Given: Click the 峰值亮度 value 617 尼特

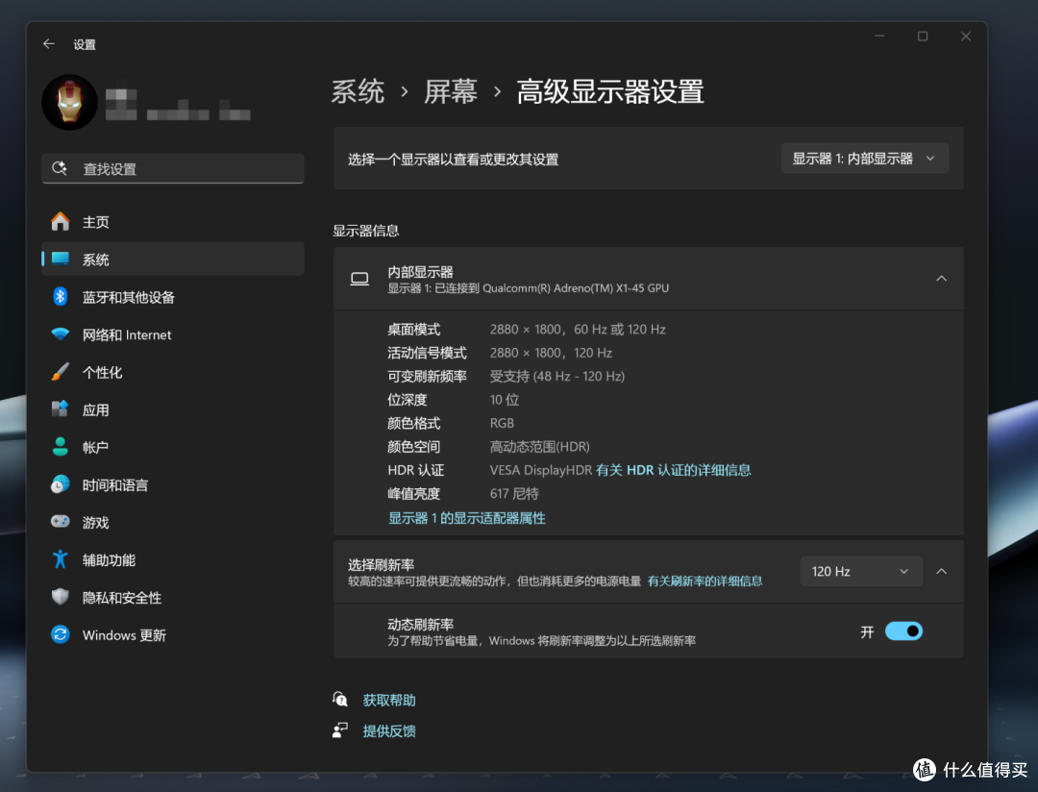Looking at the screenshot, I should click(x=514, y=493).
